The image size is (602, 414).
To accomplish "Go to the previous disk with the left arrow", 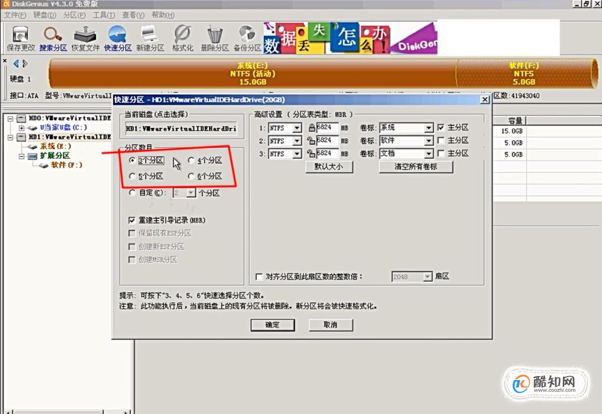I will (x=16, y=64).
